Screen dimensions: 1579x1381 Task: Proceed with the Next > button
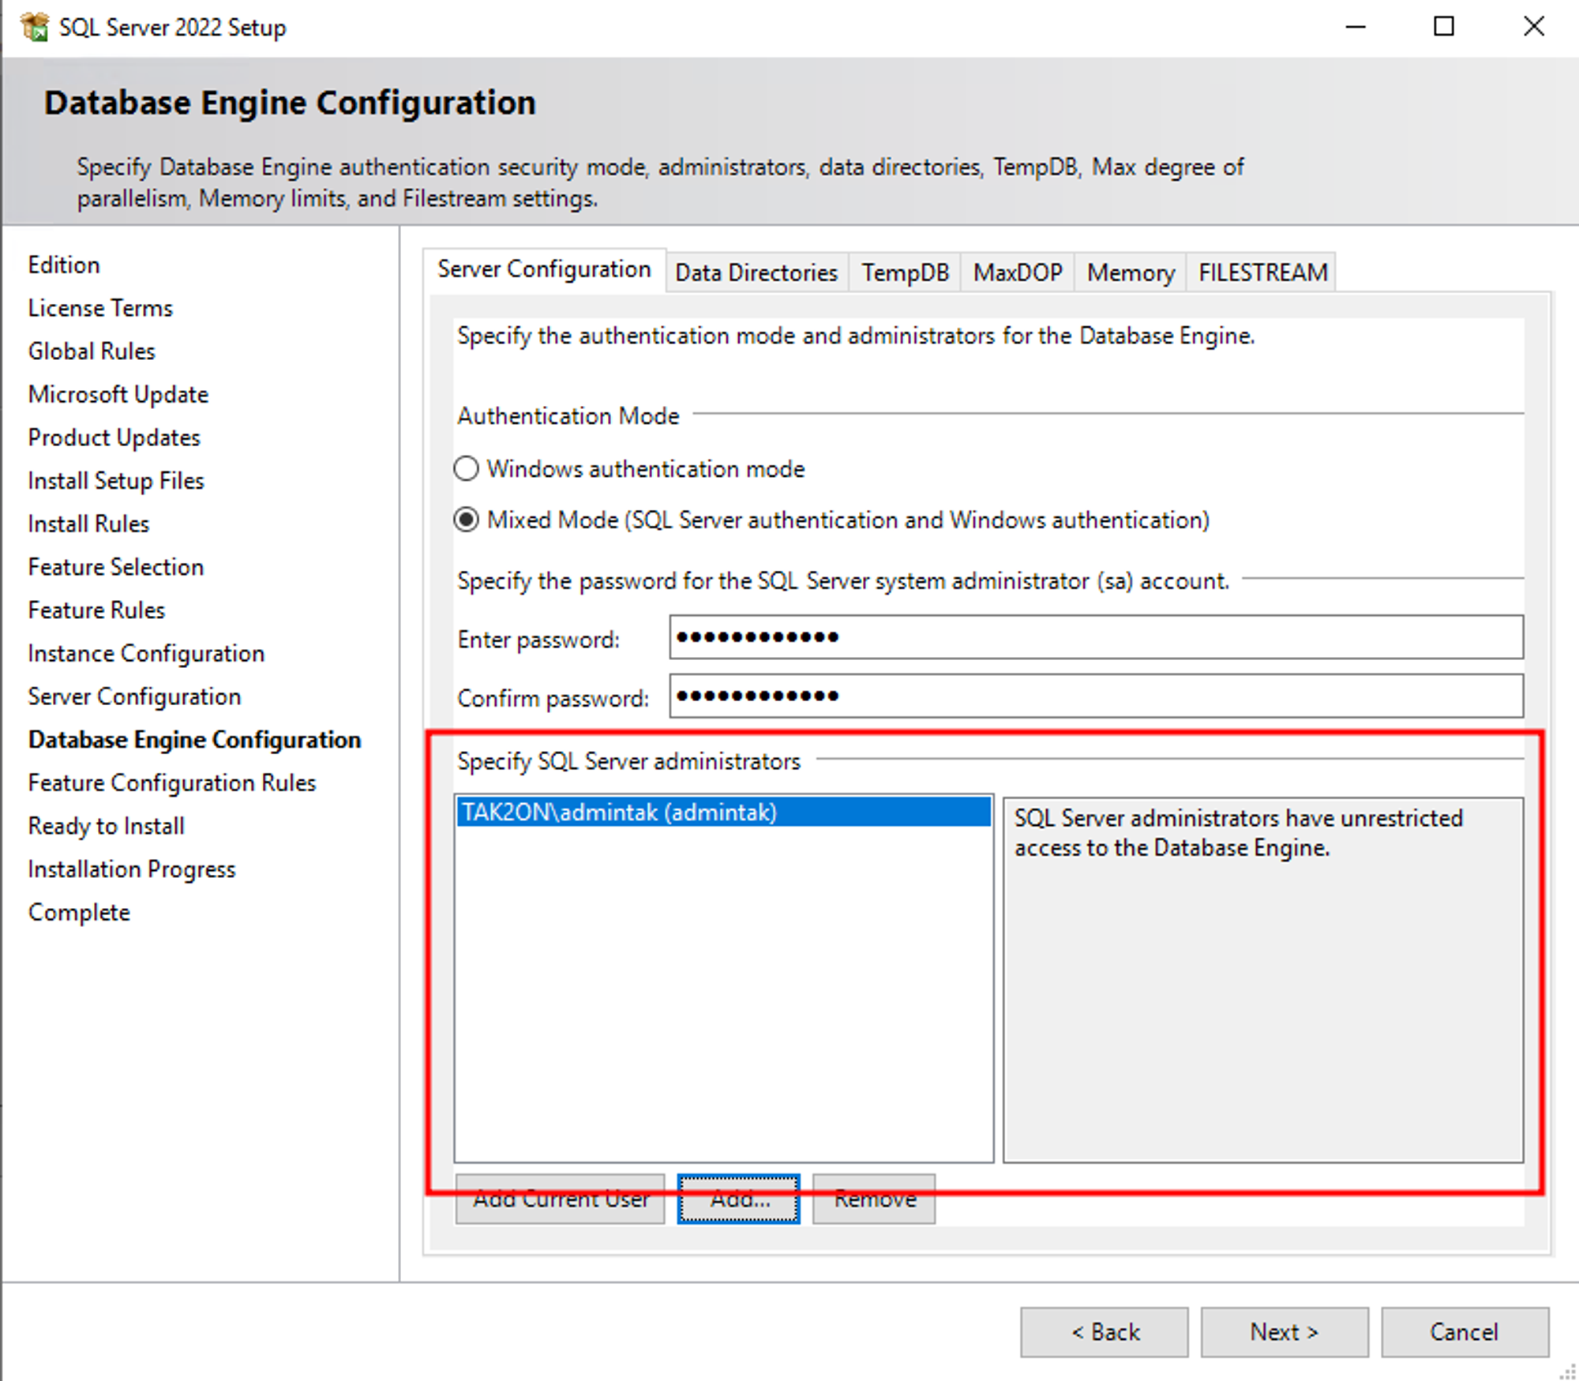point(1284,1332)
